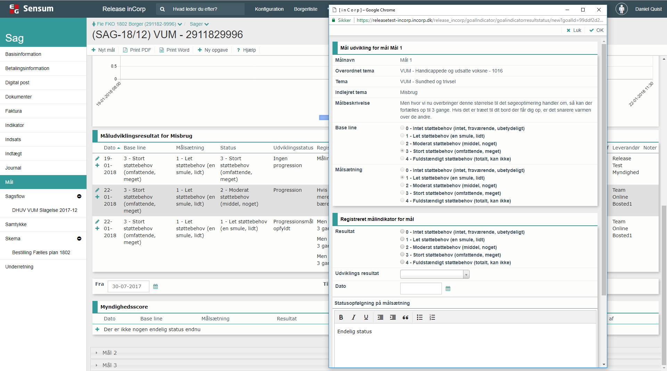Open the calendar icon next to Fra date
667x371 pixels.
tap(155, 286)
